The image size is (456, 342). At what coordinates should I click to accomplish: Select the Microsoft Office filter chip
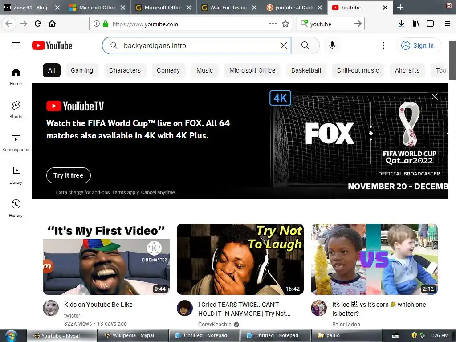tap(252, 70)
